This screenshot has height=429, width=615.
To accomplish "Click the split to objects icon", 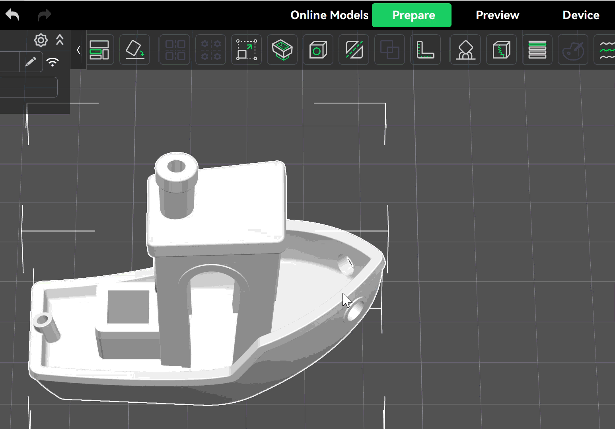I will 175,50.
